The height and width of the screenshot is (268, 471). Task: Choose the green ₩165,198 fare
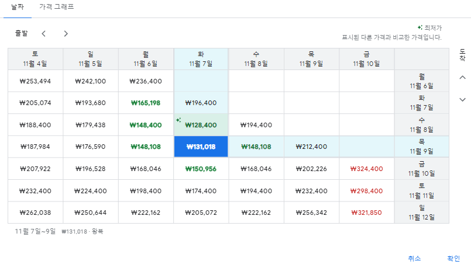146,103
